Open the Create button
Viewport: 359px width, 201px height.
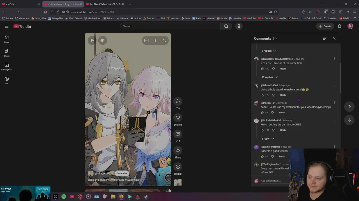pos(325,26)
